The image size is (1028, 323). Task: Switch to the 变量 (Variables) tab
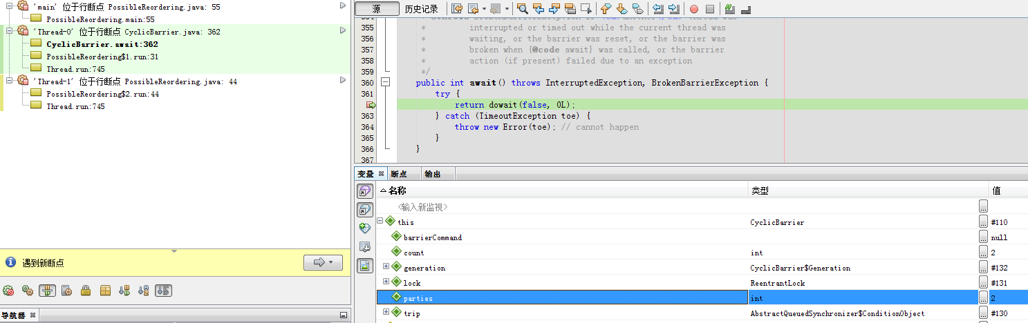click(366, 175)
